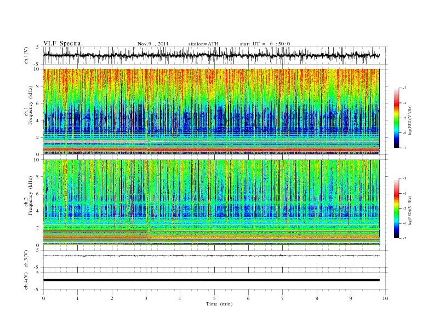
Task: Click the 'Time (min)' axis label
Action: coord(219,304)
